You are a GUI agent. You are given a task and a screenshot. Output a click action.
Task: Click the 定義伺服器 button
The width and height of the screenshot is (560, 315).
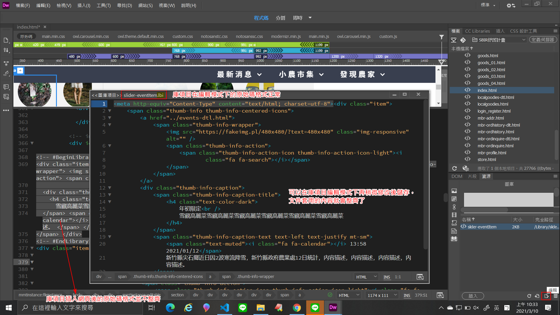click(x=543, y=40)
